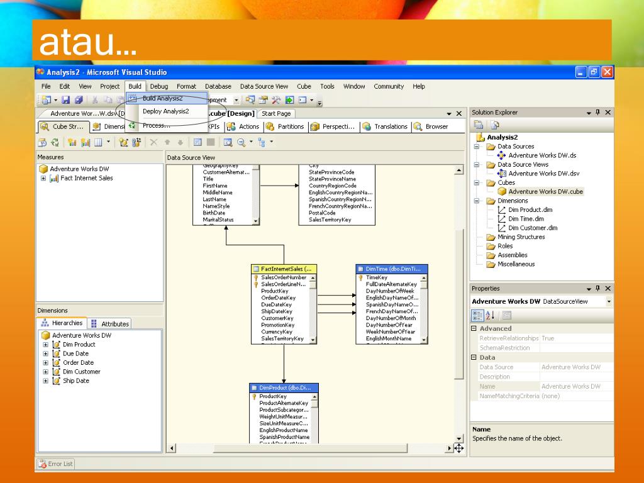Open the Error List panel button
The width and height of the screenshot is (644, 483).
[x=55, y=464]
